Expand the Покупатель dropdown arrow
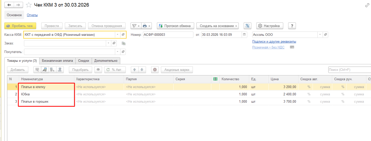 pyautogui.click(x=118, y=52)
